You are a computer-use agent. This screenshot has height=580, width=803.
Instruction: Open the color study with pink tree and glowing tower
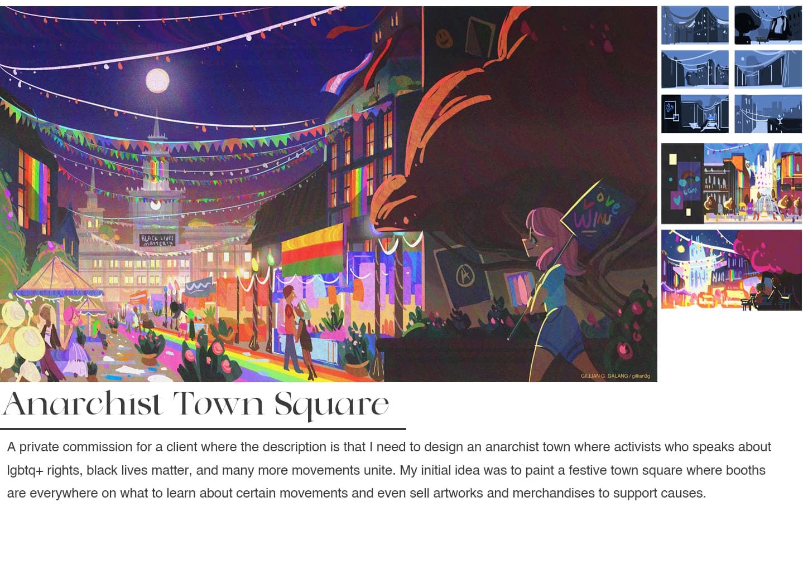pyautogui.click(x=732, y=270)
